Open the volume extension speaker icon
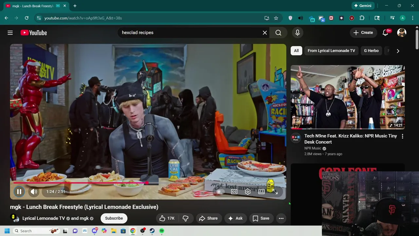 301,18
